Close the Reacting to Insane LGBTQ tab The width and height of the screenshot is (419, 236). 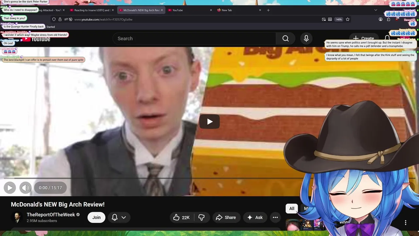click(x=113, y=10)
